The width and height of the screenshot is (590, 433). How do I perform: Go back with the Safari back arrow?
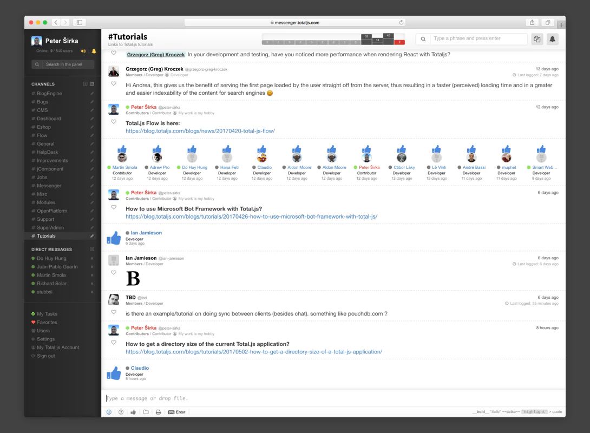point(56,23)
